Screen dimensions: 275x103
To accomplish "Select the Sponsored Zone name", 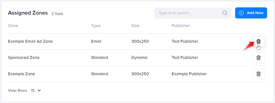I will pyautogui.click(x=24, y=58).
